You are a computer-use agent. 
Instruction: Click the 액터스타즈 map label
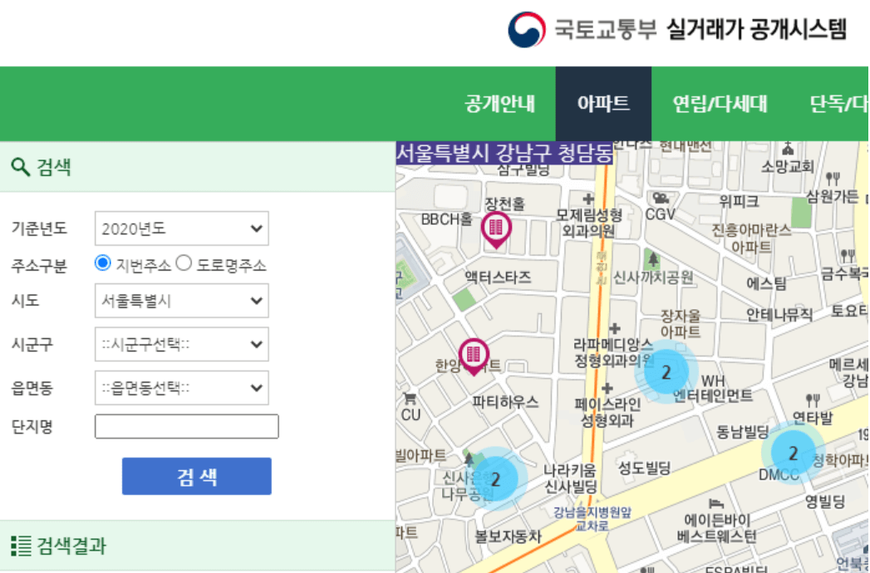(498, 277)
